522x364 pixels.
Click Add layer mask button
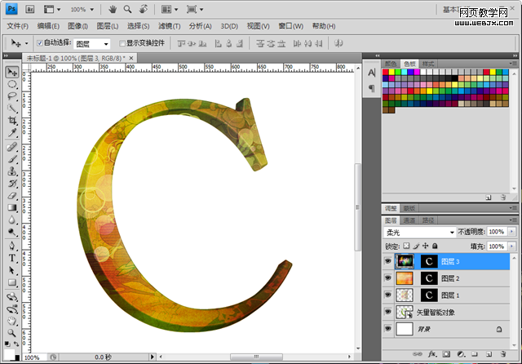(446, 354)
